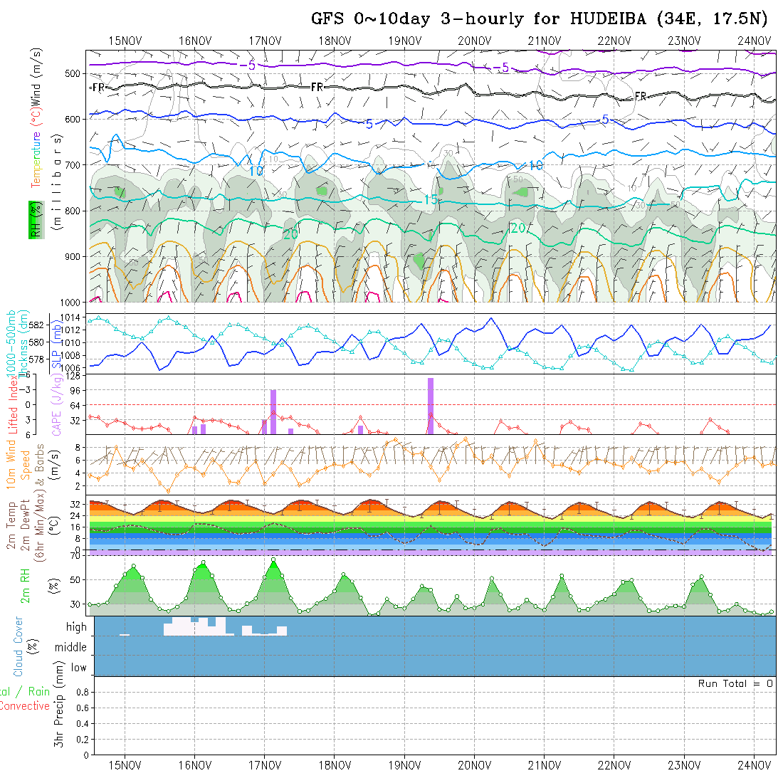Click the 16NOV label on the bottom axis
The height and width of the screenshot is (783, 783).
click(194, 765)
